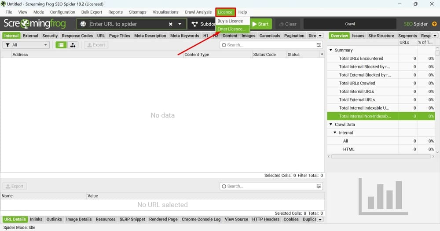440x231 pixels.
Task: Open the Images tab
Action: [248, 36]
